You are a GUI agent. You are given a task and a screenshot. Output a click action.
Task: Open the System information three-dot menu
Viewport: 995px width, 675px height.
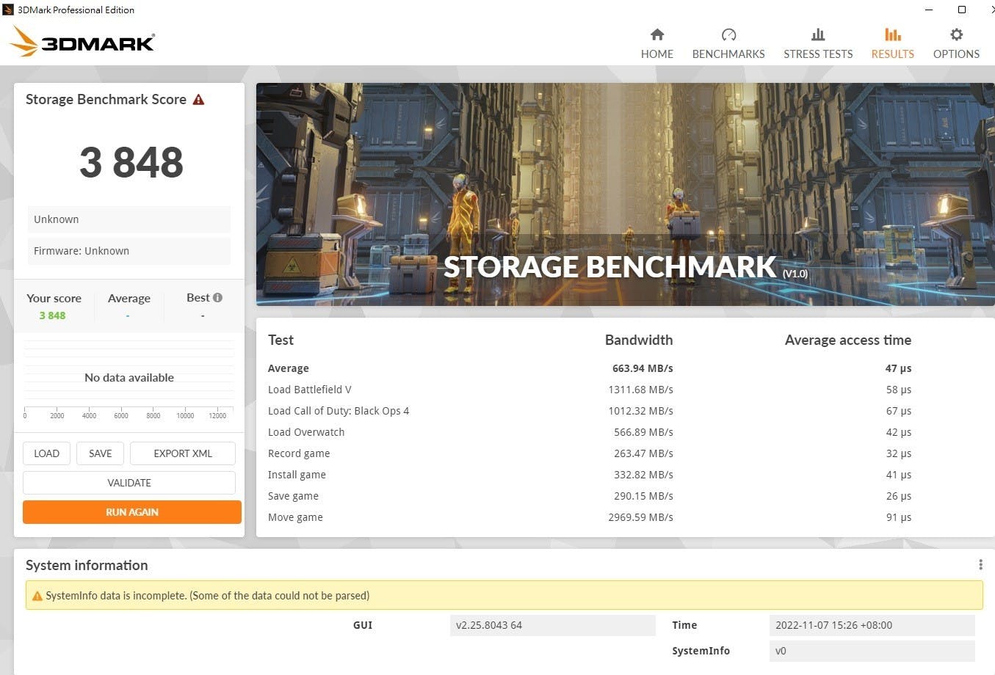(x=980, y=564)
